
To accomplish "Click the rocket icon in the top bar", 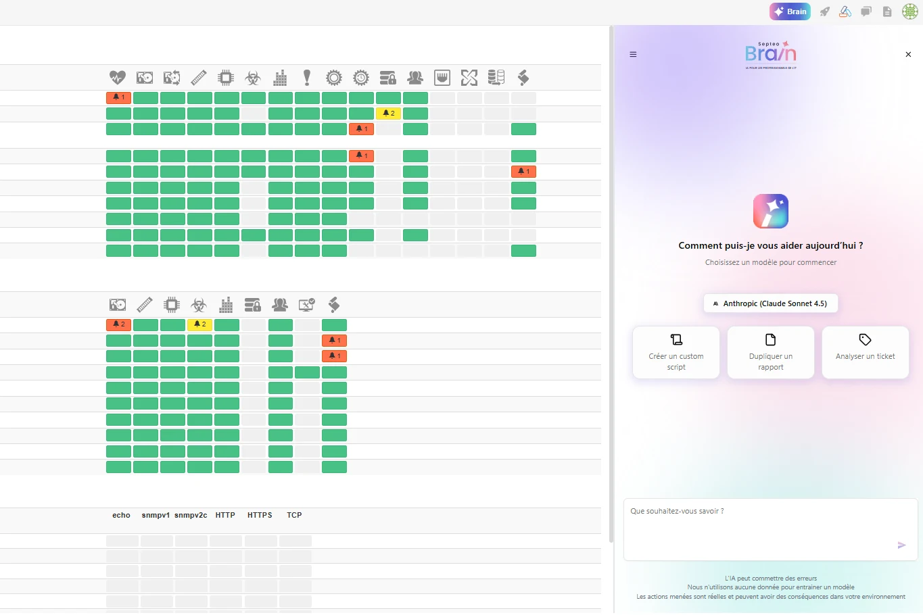I will click(824, 11).
